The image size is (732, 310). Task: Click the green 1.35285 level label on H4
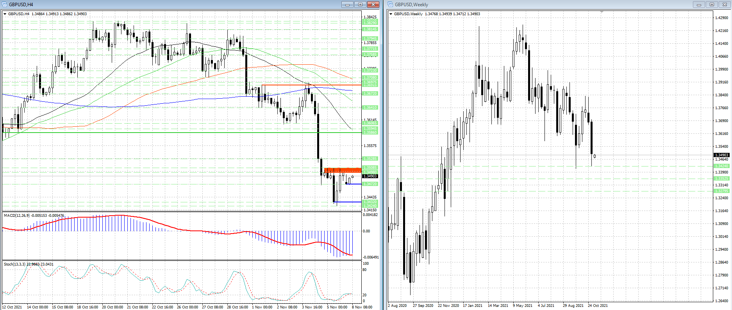point(370,159)
